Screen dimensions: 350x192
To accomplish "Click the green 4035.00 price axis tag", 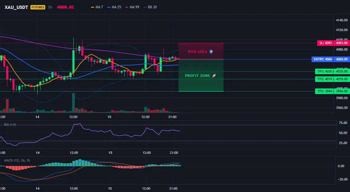I will [342, 72].
